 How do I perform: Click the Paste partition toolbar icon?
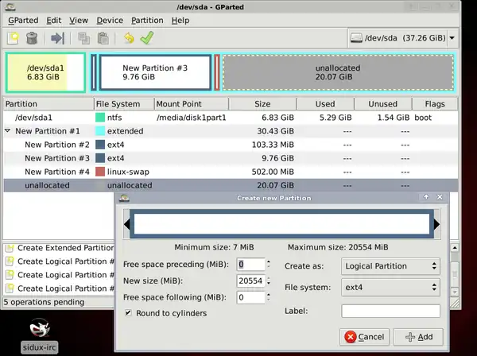click(103, 37)
